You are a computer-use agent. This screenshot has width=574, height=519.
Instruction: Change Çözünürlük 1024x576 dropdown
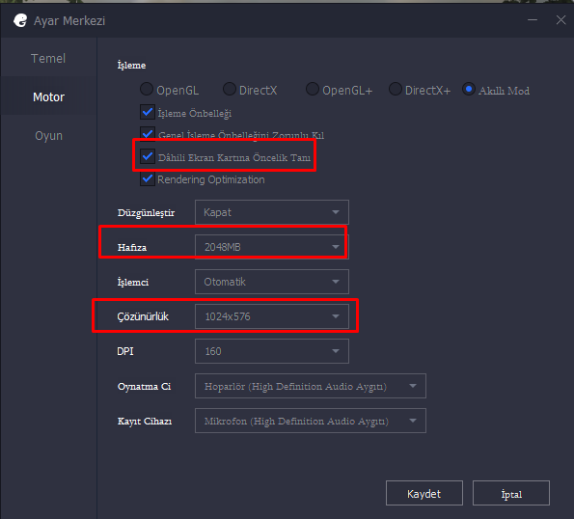pyautogui.click(x=272, y=316)
